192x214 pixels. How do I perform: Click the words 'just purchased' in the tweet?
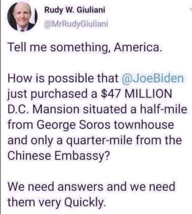(48, 95)
